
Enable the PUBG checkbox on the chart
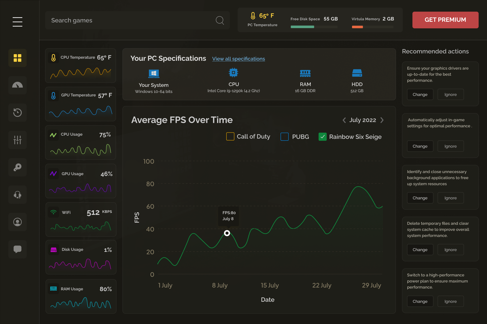(284, 136)
